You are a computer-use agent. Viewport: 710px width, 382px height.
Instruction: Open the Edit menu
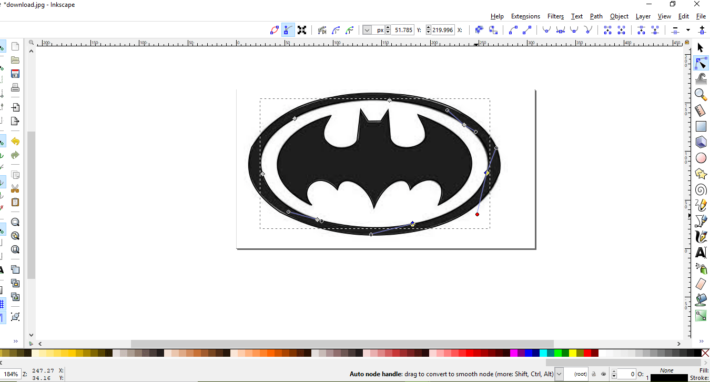click(683, 16)
